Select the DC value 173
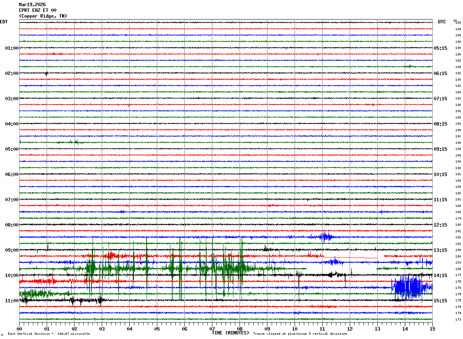 click(x=458, y=319)
